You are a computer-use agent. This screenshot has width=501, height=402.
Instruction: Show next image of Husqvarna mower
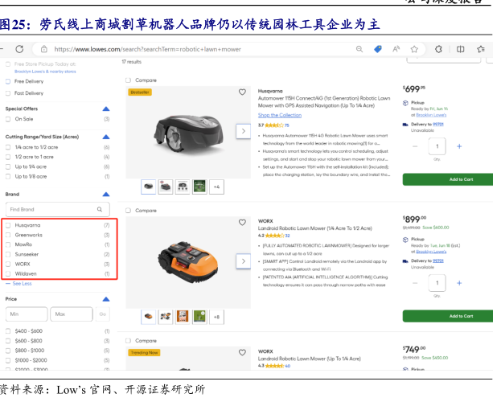(243, 130)
